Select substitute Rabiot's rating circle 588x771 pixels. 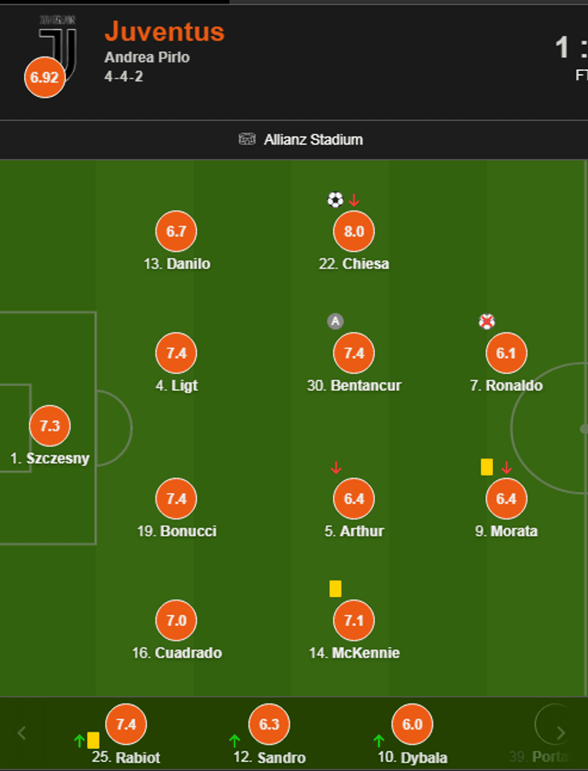click(x=126, y=724)
